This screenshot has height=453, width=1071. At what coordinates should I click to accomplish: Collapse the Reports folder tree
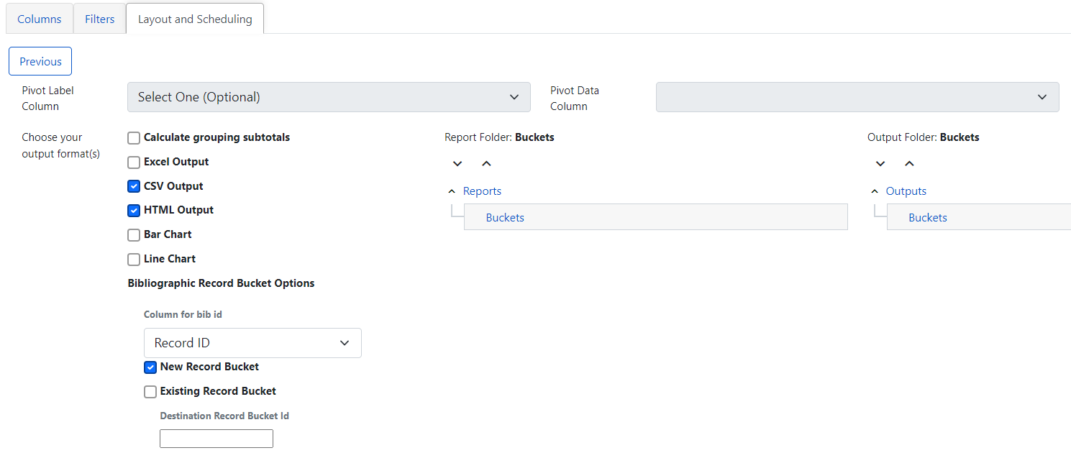(452, 191)
